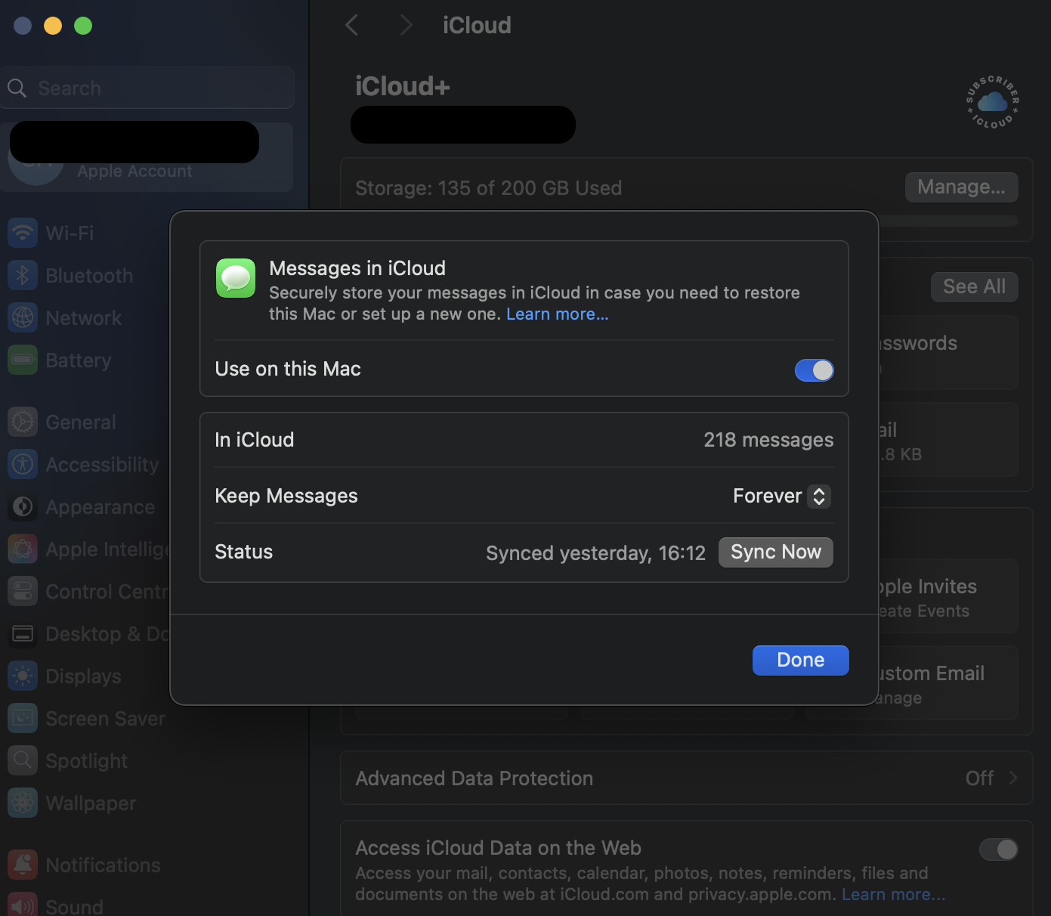Image resolution: width=1051 pixels, height=916 pixels.
Task: Click the green Messages app icon
Action: (236, 278)
